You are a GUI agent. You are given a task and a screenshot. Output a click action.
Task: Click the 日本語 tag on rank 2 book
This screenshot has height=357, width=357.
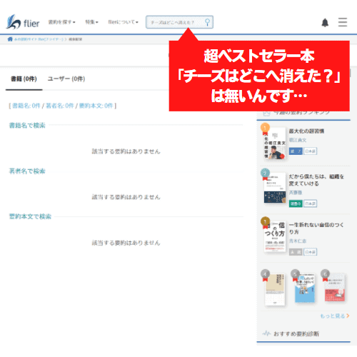pos(311,203)
